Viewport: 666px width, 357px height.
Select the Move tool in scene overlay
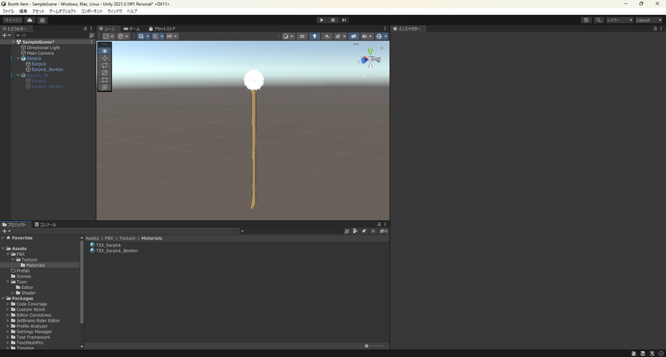click(x=105, y=58)
